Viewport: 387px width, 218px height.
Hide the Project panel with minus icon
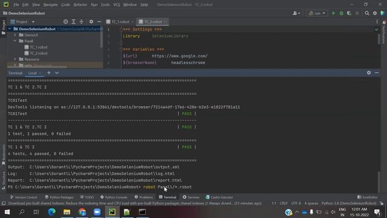point(99,22)
